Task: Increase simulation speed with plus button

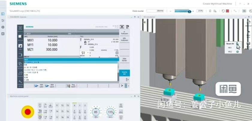Action: [x=193, y=11]
